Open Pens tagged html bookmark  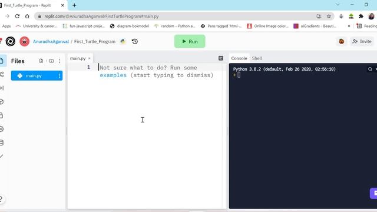pos(221,26)
